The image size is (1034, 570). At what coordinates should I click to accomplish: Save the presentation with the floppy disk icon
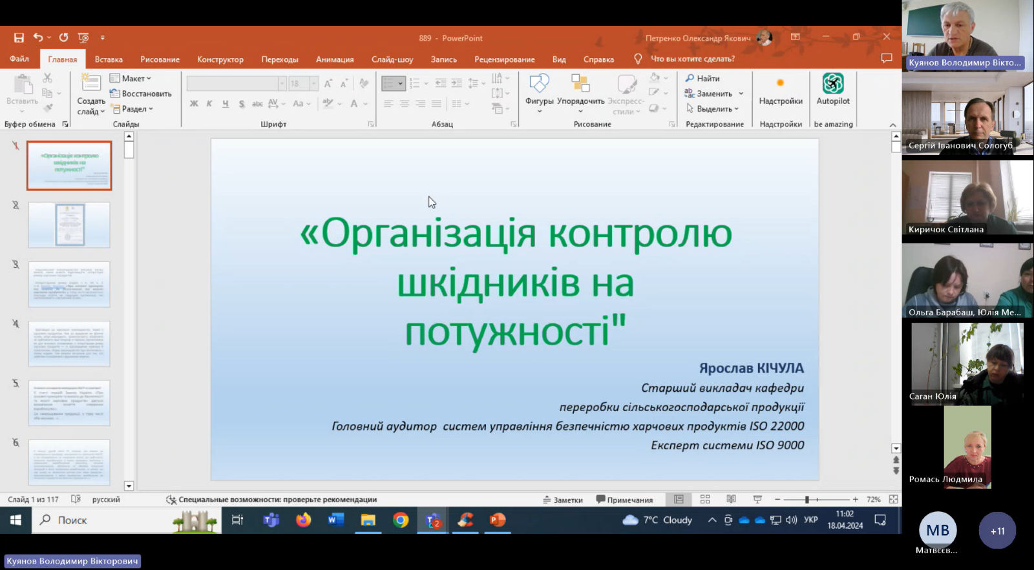point(19,38)
